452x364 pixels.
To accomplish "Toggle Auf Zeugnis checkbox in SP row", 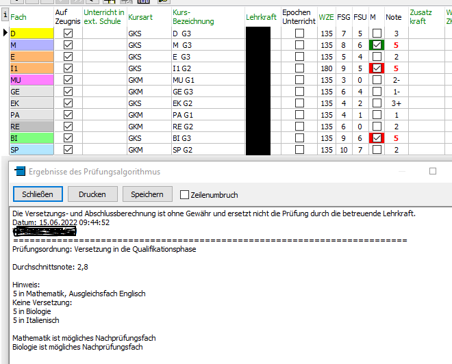I will tap(68, 150).
